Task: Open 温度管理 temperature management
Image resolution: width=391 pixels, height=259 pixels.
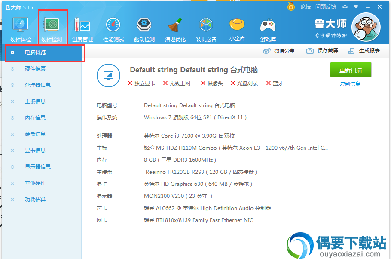Action: coord(82,30)
